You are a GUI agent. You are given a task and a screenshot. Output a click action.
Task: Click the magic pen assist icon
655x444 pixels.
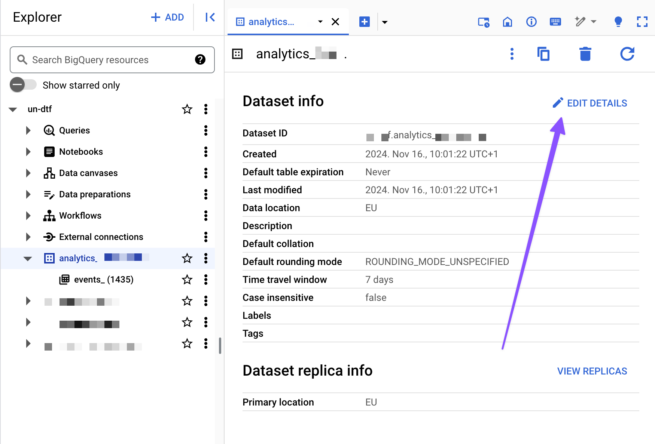click(x=580, y=22)
